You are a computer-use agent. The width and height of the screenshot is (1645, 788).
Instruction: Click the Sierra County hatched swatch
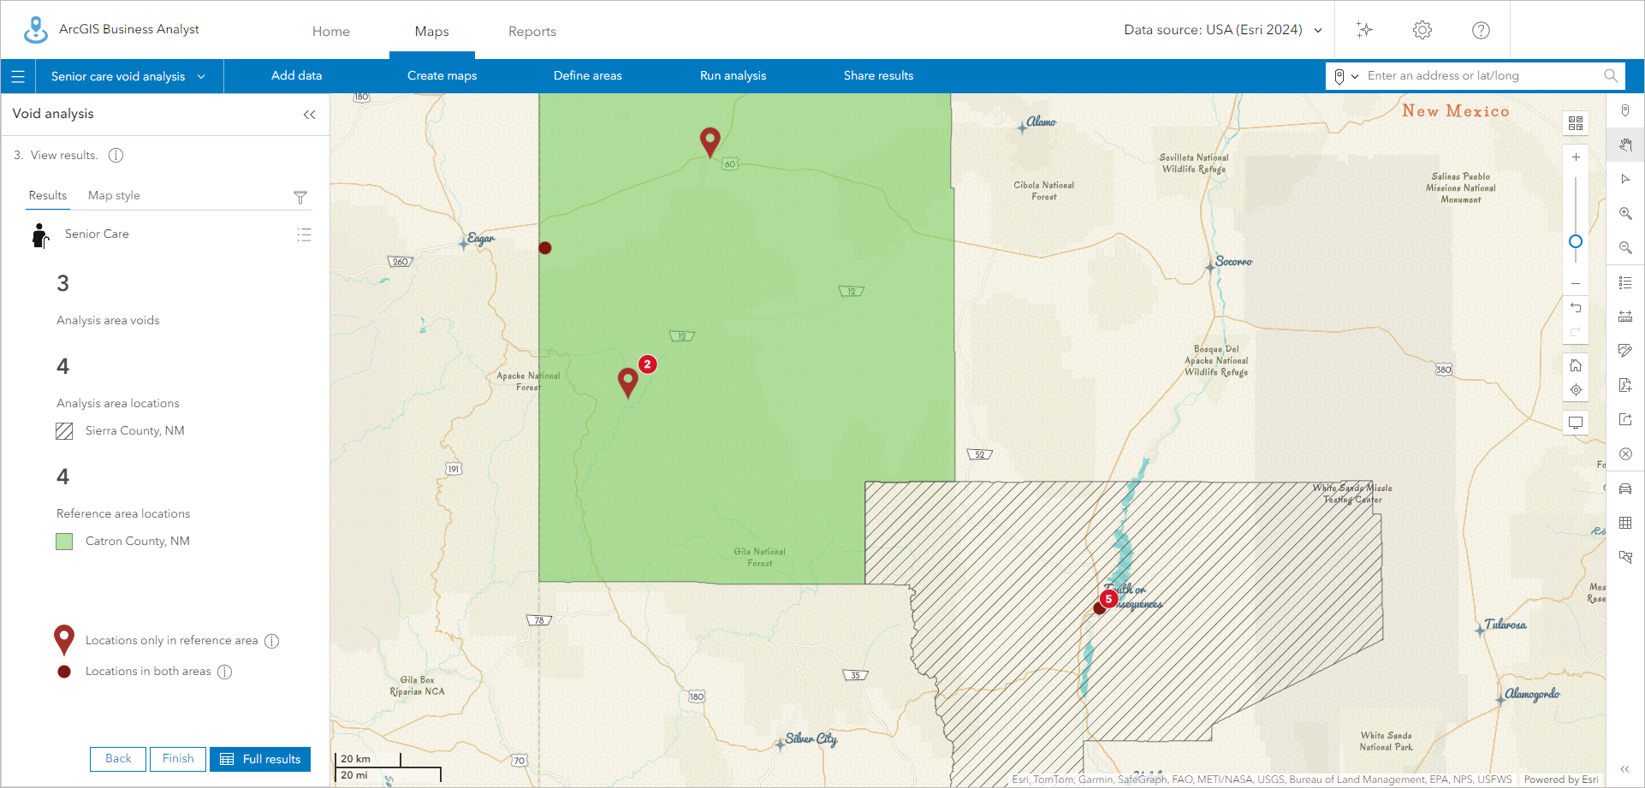64,431
